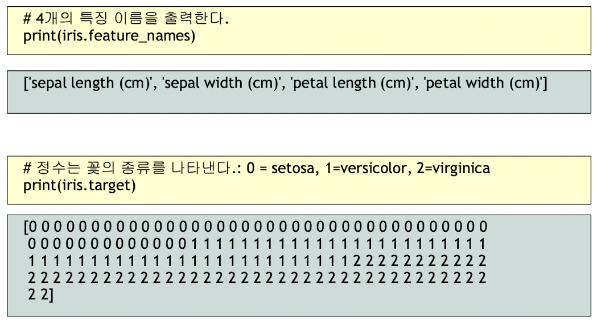Click the code line print(iris.target)
Image resolution: width=601 pixels, height=326 pixels.
point(80,186)
